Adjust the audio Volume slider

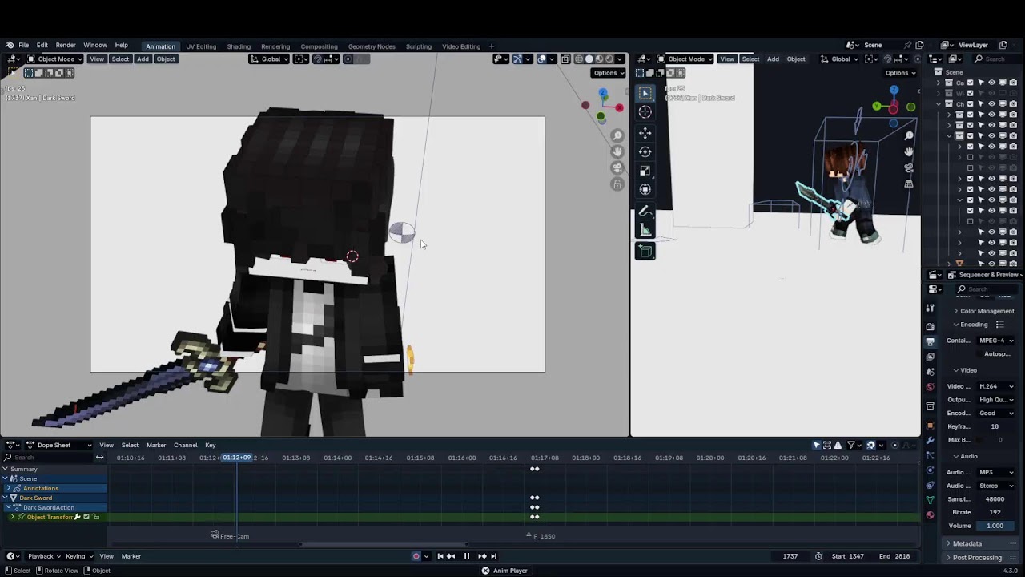995,526
